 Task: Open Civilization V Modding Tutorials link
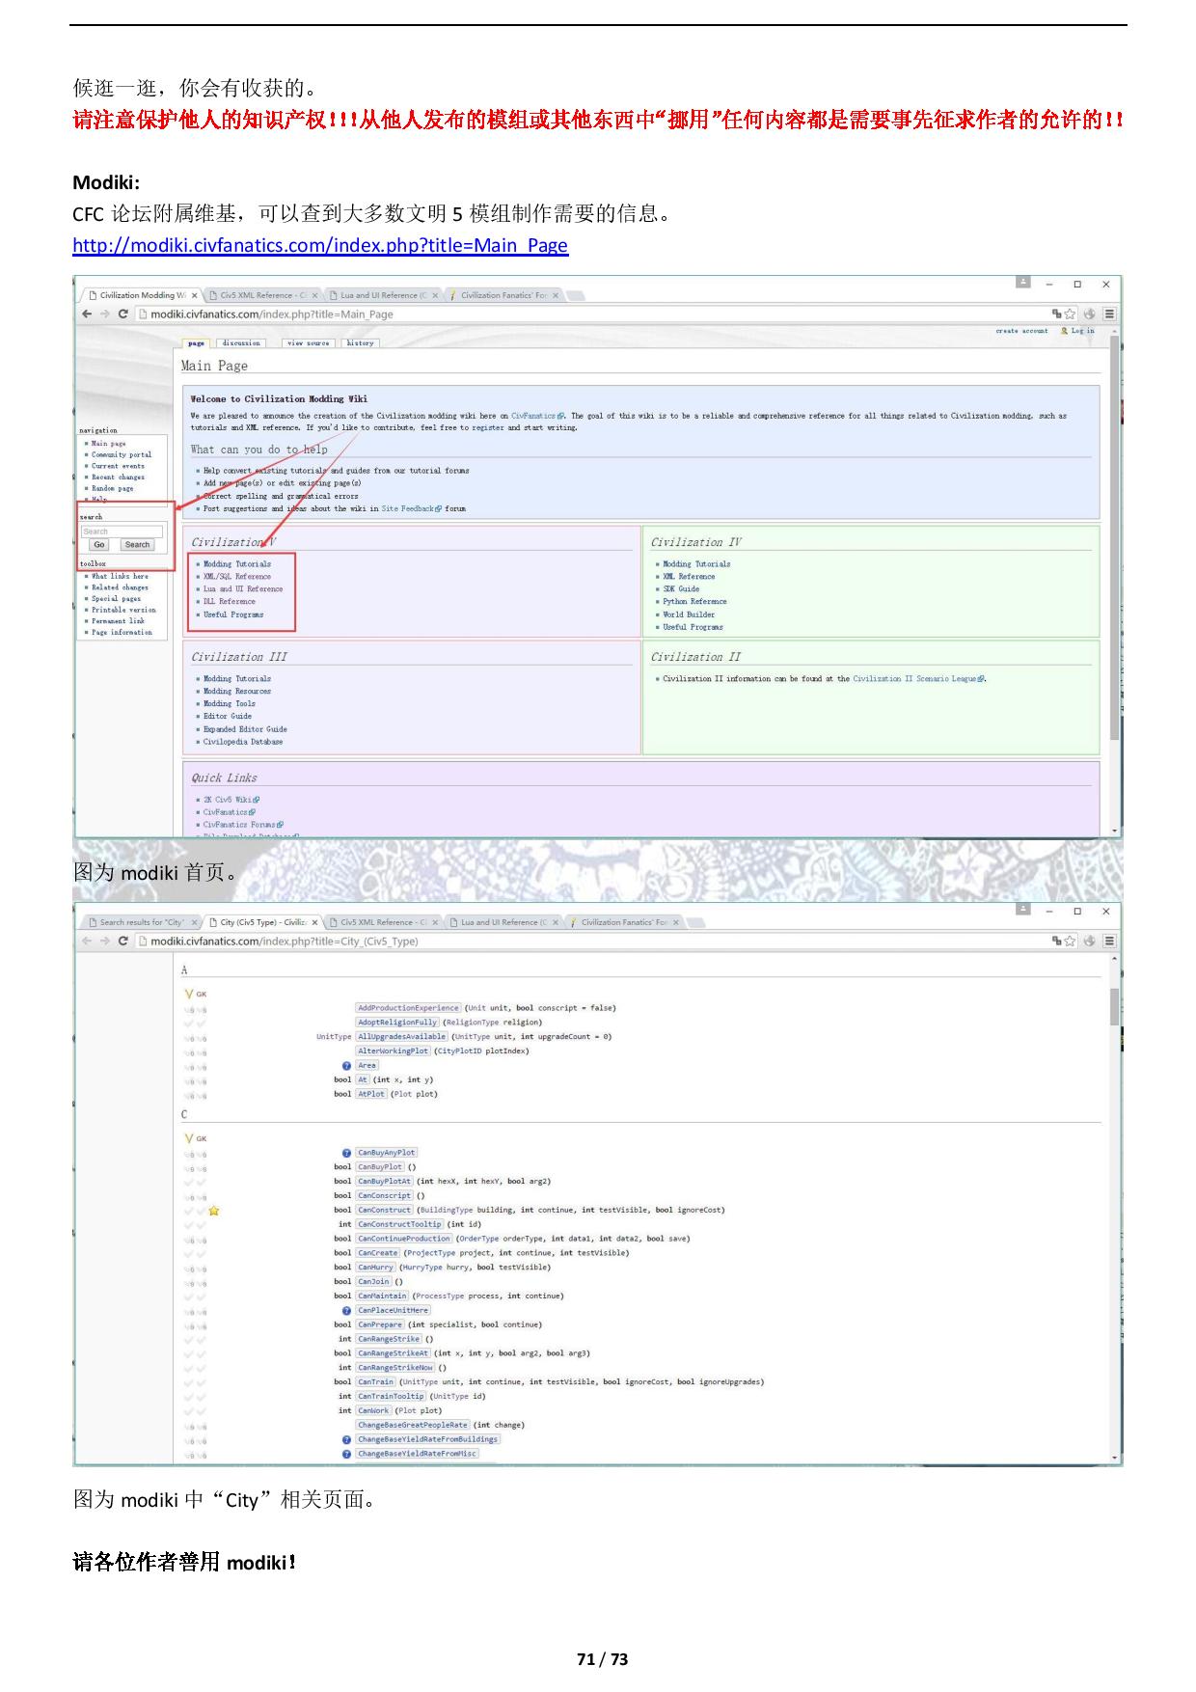pos(237,564)
